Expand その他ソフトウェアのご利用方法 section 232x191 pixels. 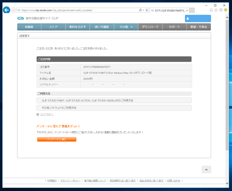pos(114,108)
